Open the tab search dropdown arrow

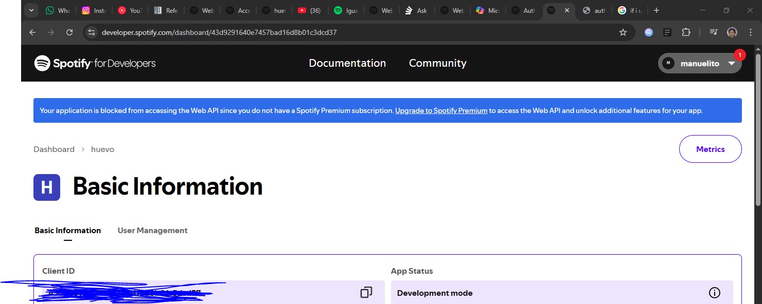[x=31, y=10]
